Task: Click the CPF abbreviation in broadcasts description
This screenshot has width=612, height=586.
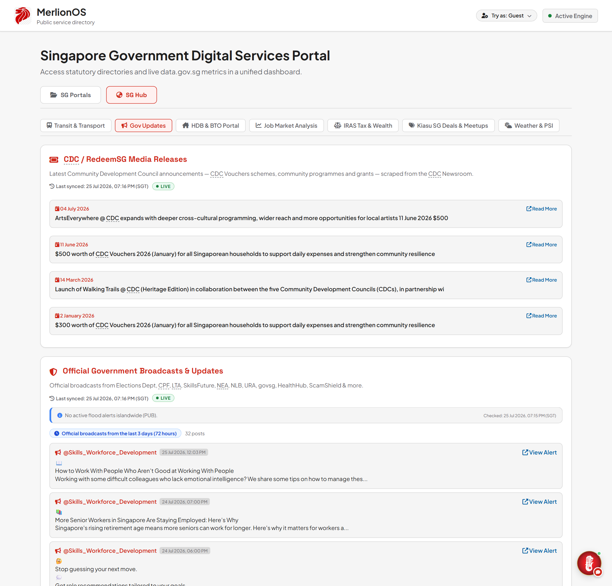Action: point(164,386)
